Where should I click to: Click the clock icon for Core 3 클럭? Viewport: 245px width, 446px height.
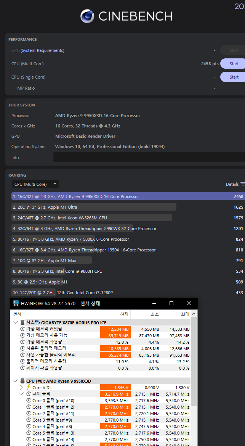(x=29, y=420)
